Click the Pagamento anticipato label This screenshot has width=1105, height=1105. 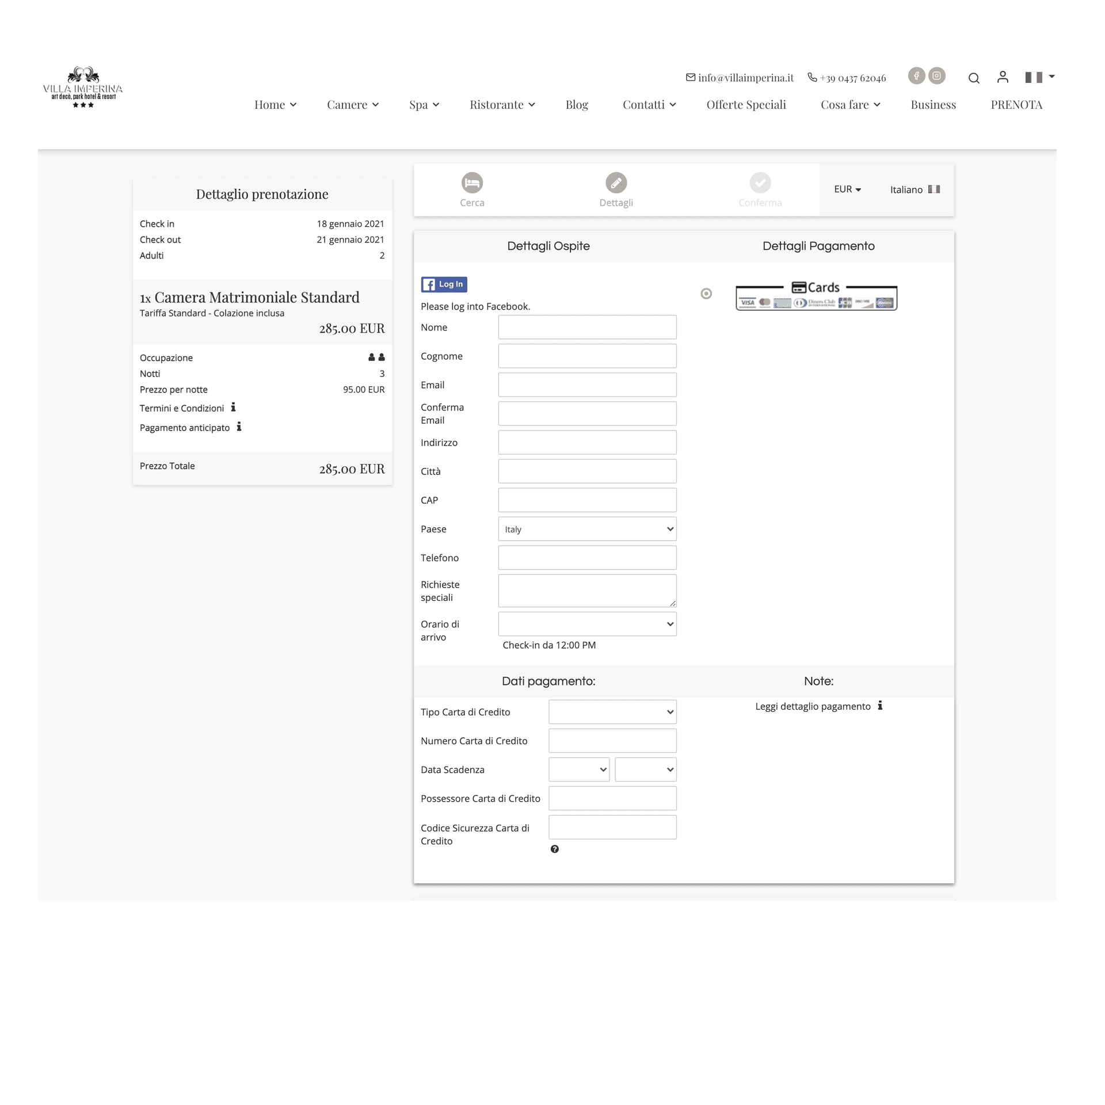pos(185,428)
